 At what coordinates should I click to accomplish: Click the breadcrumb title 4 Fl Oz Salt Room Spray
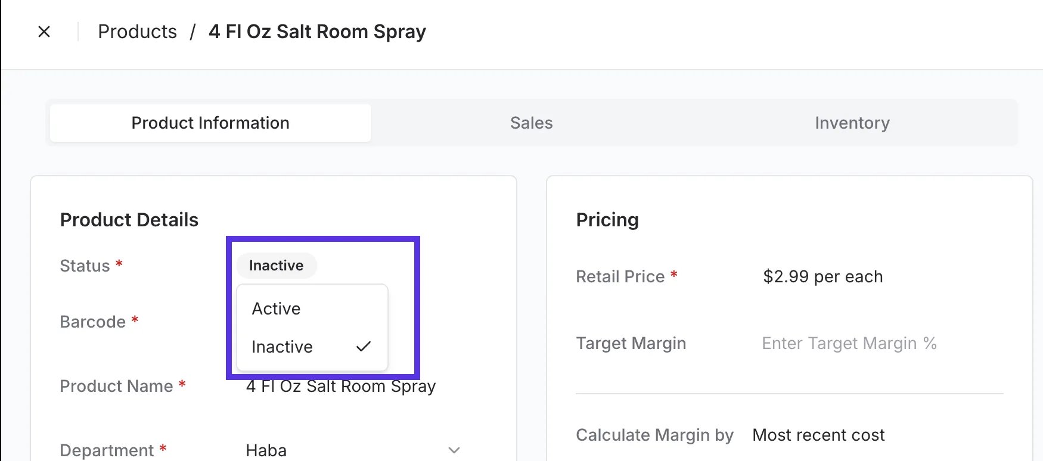pos(317,32)
